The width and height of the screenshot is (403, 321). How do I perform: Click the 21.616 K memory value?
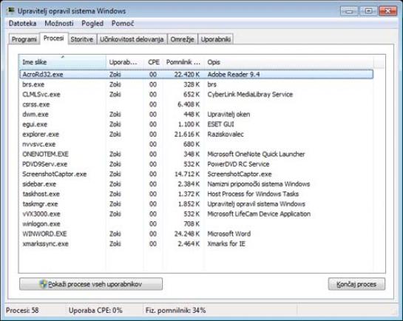coord(187,134)
